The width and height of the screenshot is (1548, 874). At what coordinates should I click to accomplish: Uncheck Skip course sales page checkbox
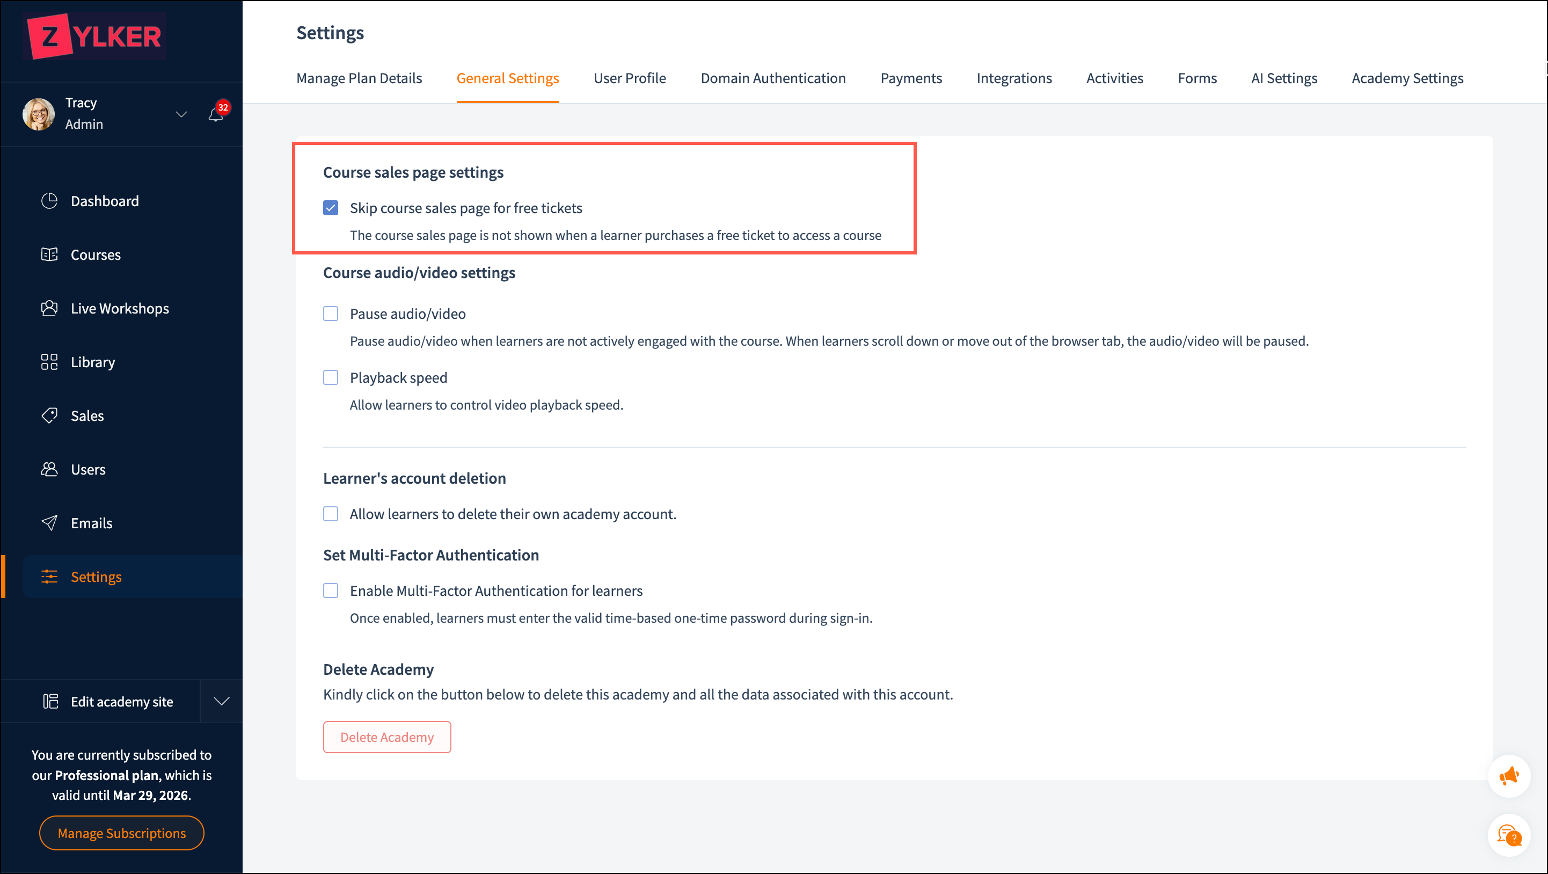tap(331, 208)
